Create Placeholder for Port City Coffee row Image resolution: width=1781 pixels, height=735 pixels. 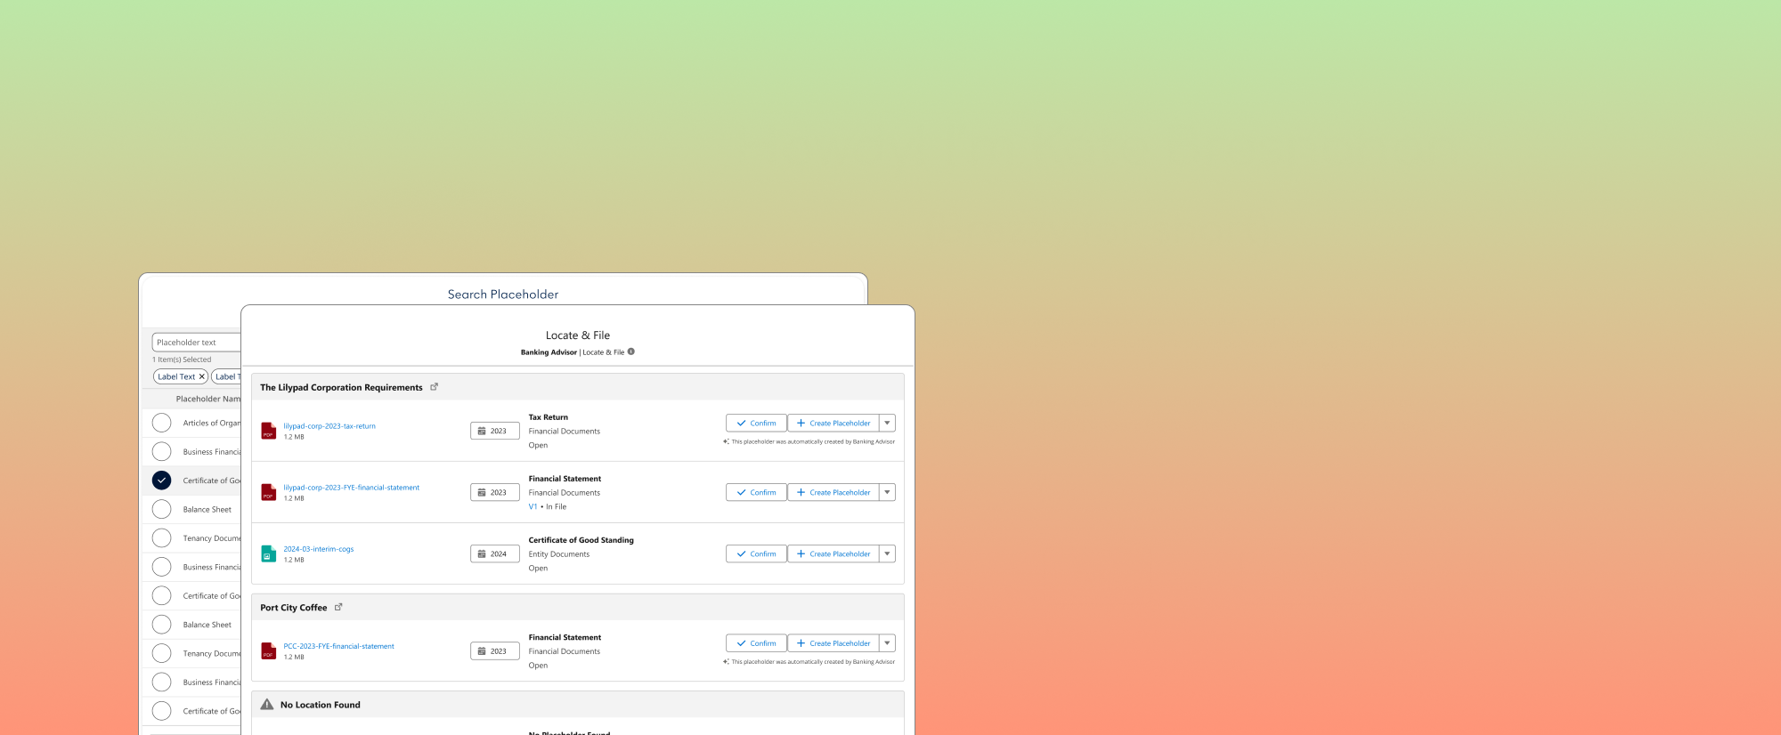pos(834,642)
